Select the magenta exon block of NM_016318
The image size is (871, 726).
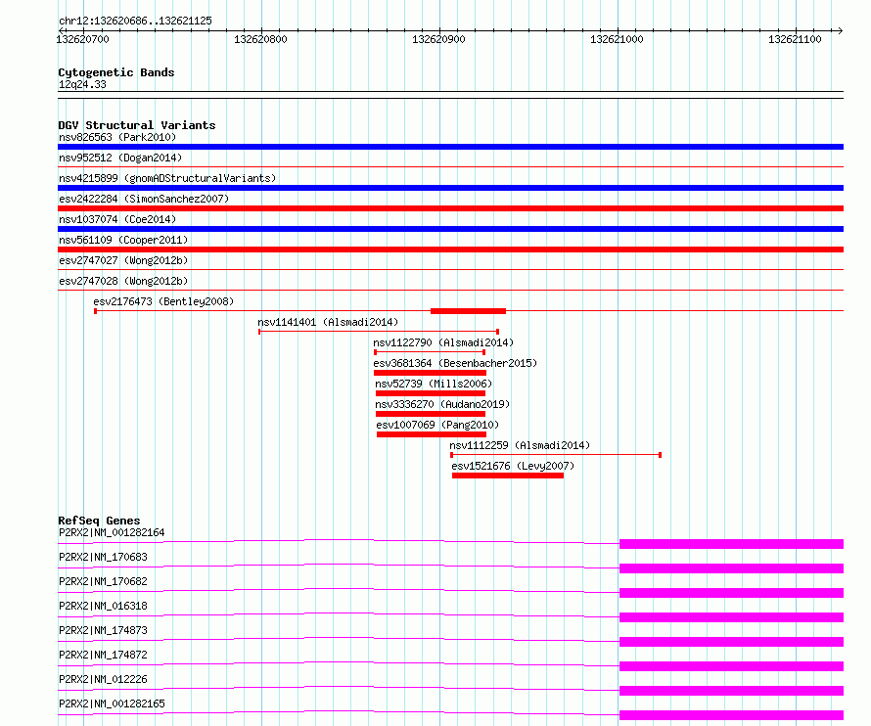pyautogui.click(x=732, y=617)
